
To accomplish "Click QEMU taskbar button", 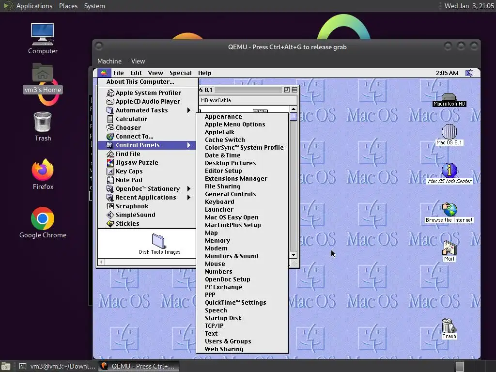I will (x=139, y=366).
